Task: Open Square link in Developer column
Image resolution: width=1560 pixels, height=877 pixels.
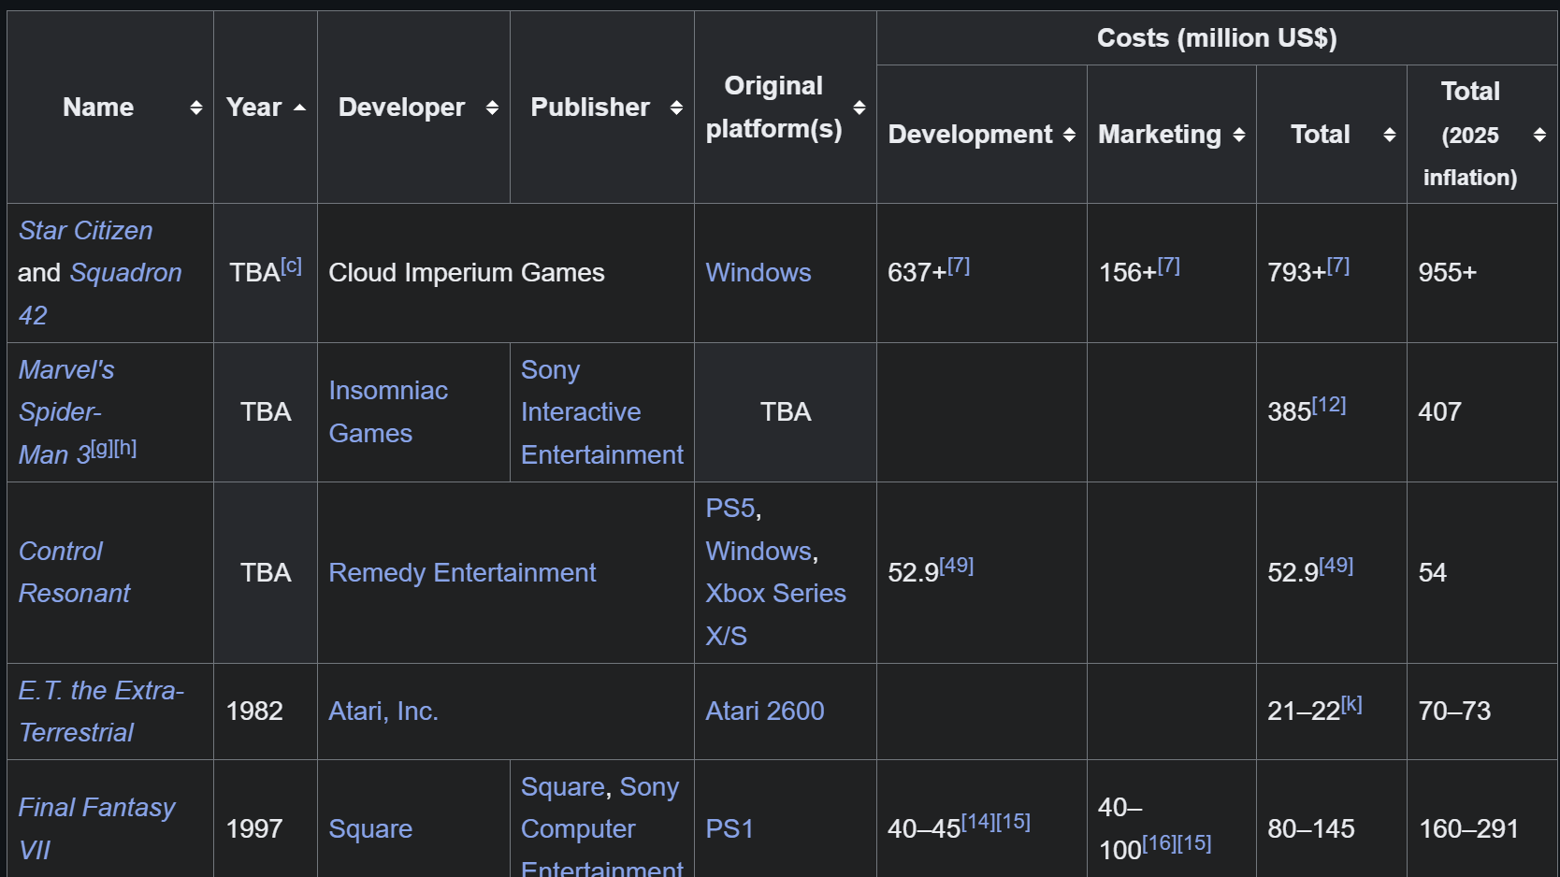Action: point(370,829)
